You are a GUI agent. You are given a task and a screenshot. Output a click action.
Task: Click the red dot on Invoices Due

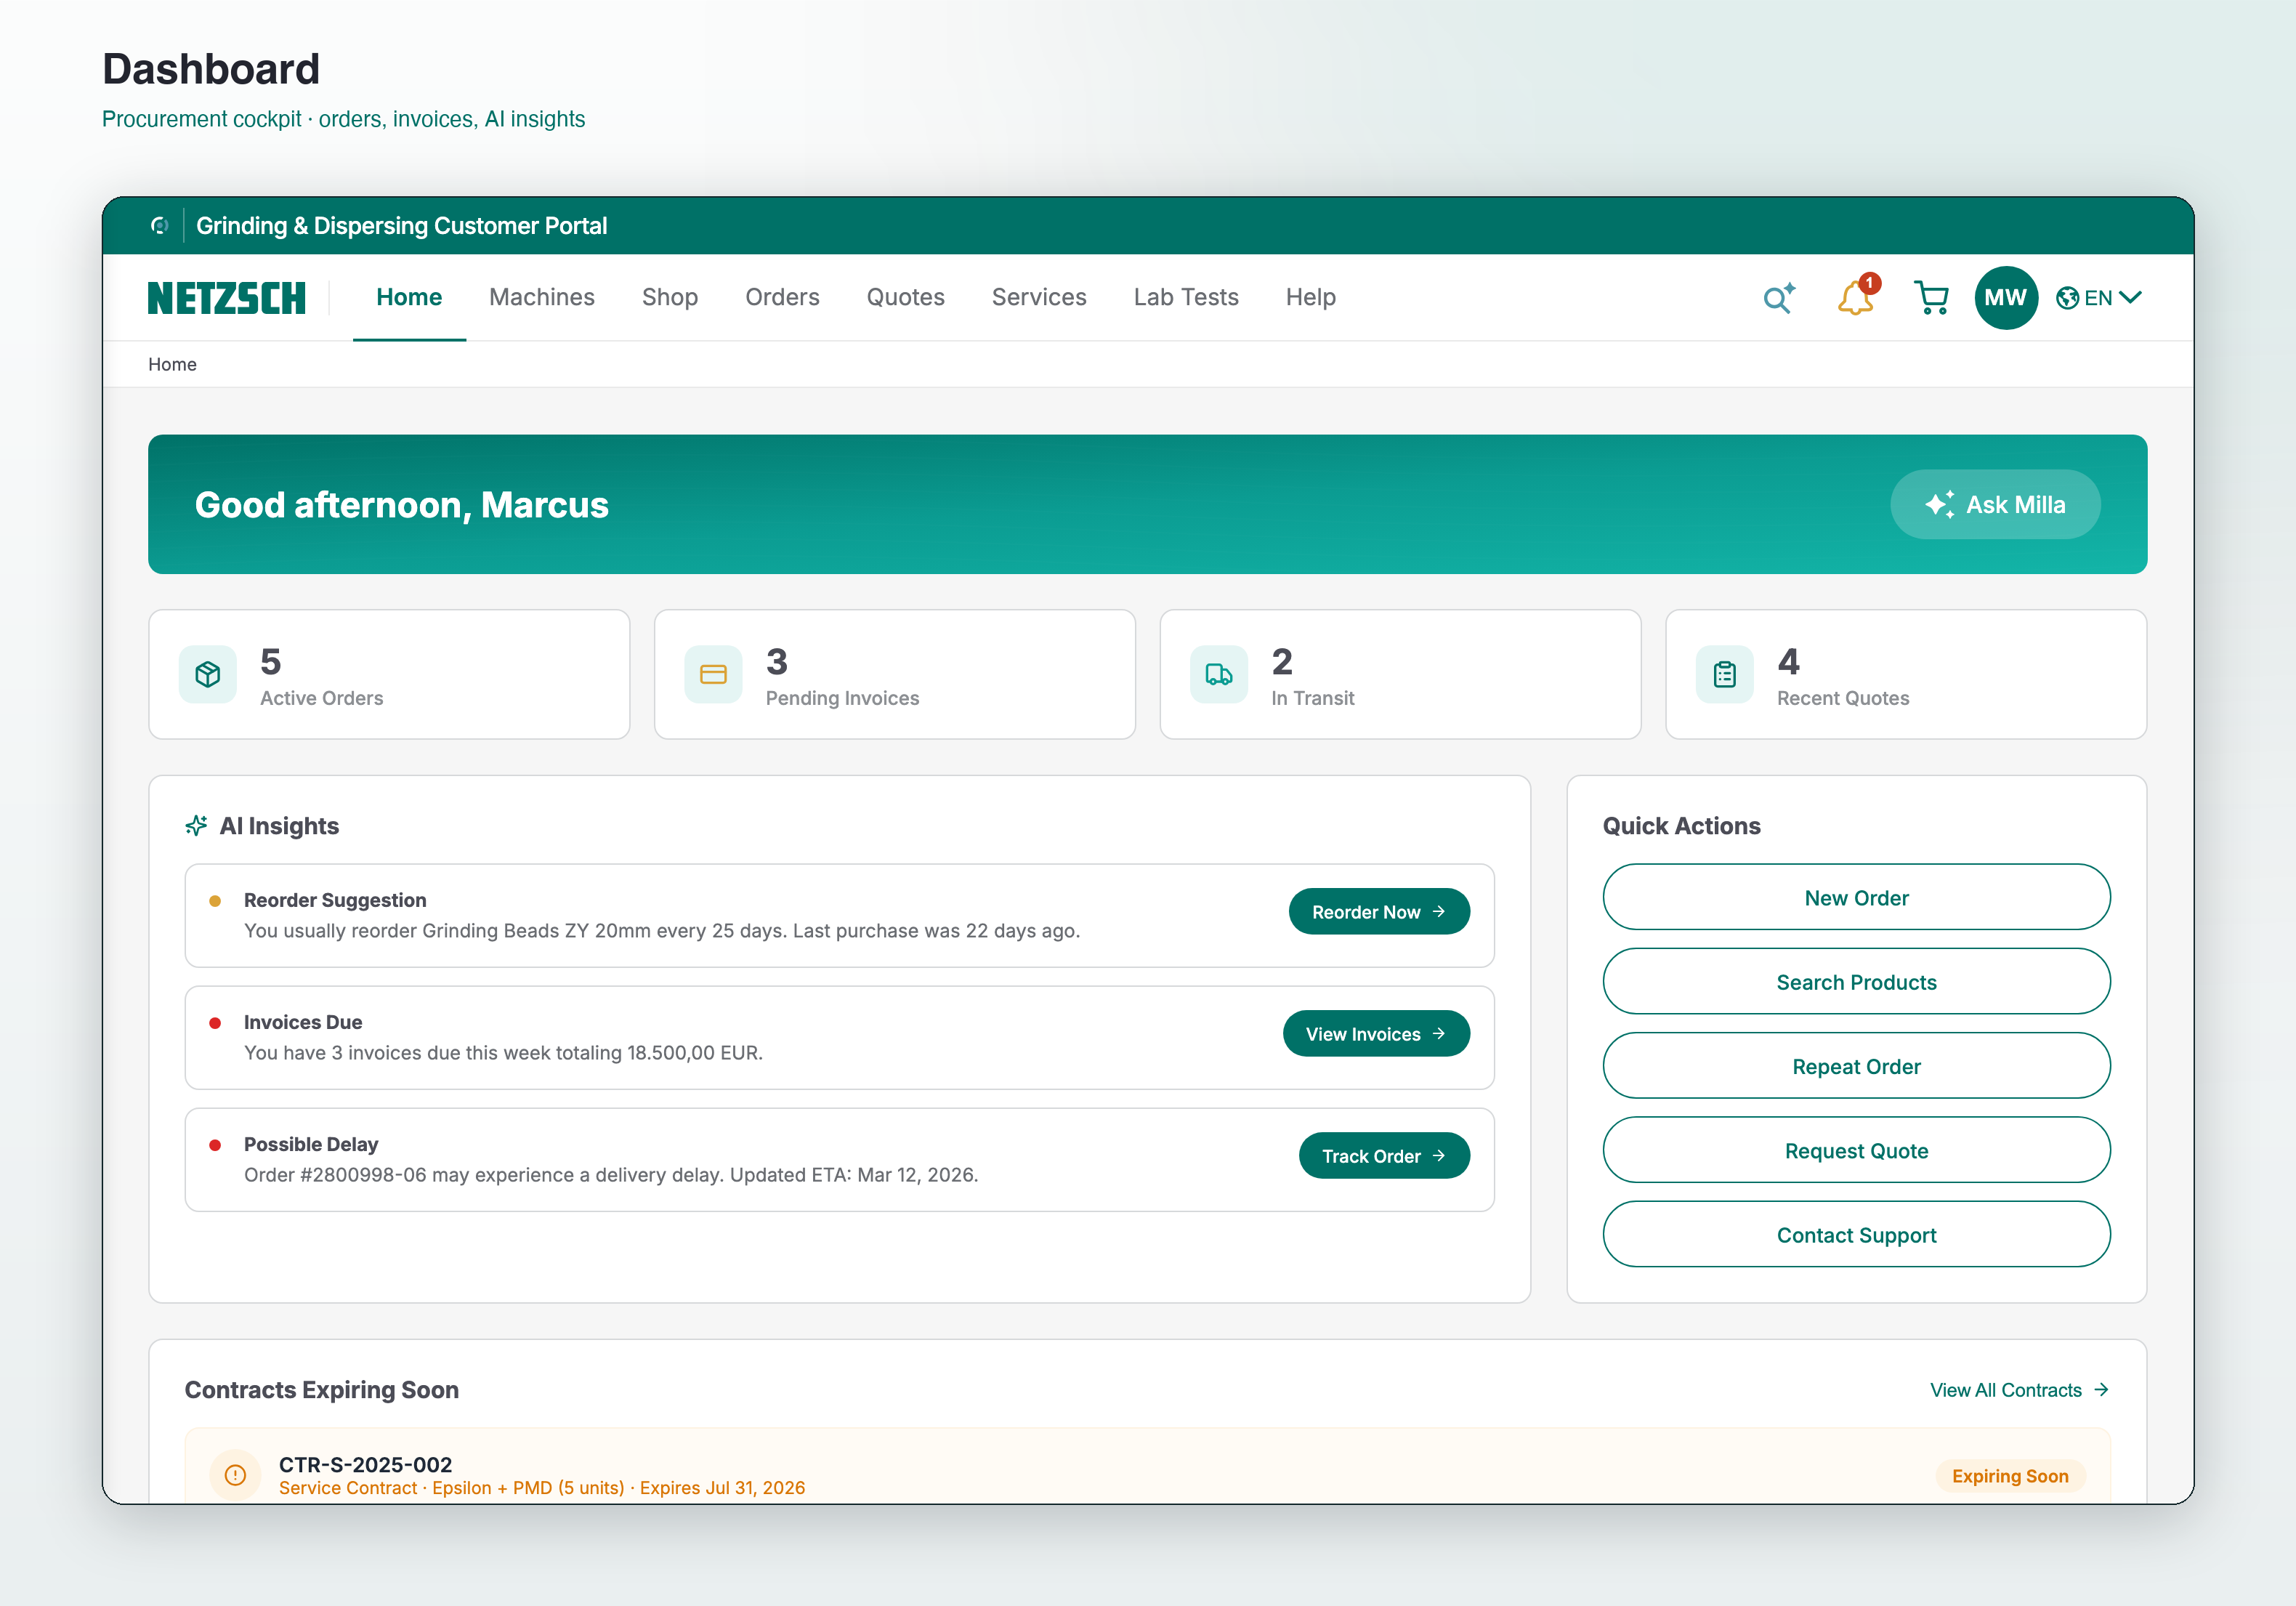214,1023
